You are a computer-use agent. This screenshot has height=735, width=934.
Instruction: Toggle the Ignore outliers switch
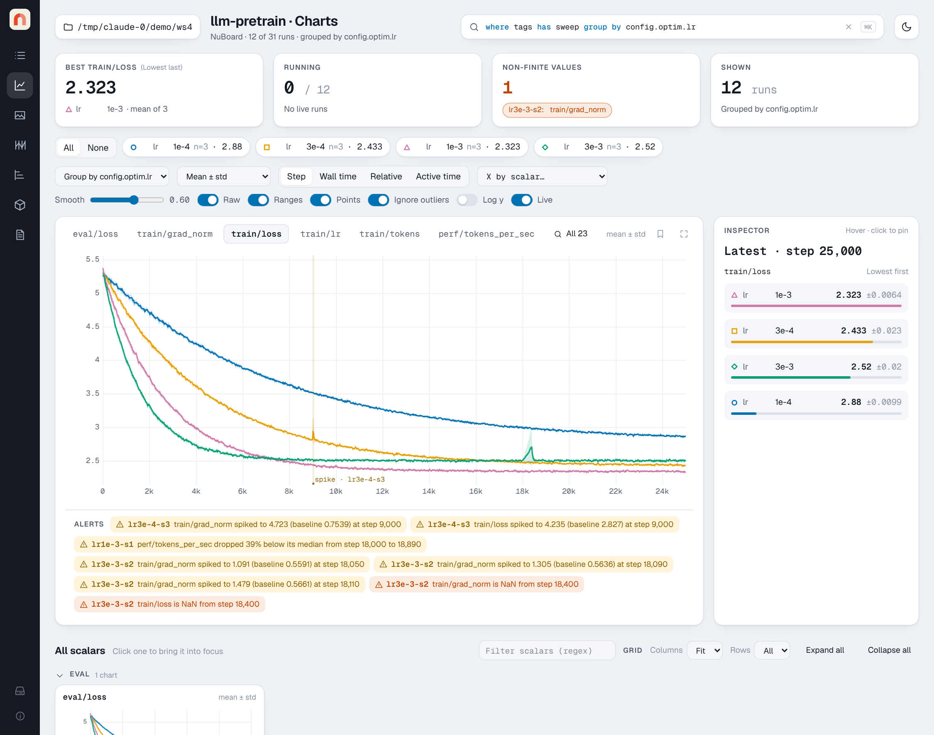(x=379, y=200)
